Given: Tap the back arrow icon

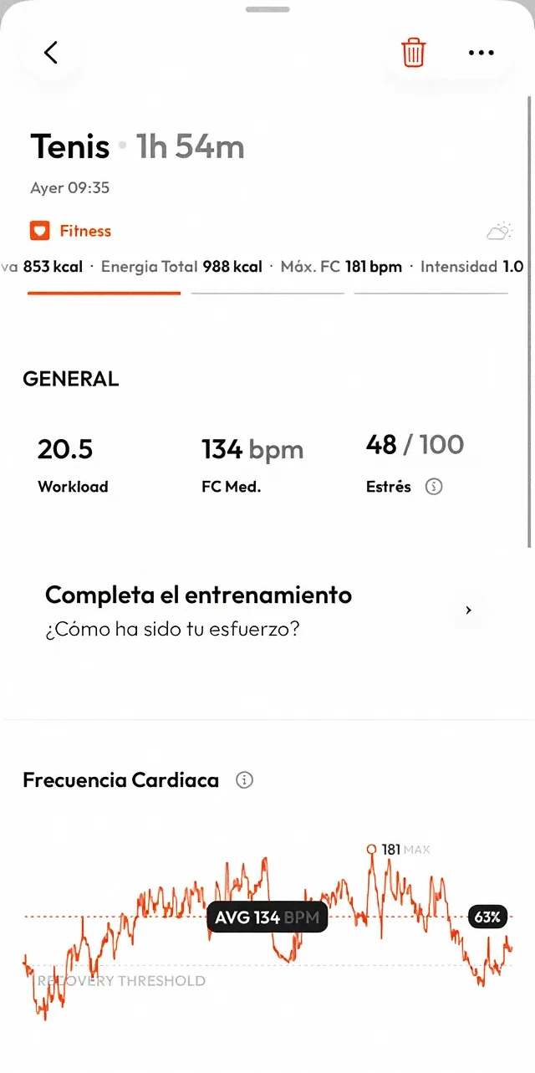Looking at the screenshot, I should coord(51,53).
